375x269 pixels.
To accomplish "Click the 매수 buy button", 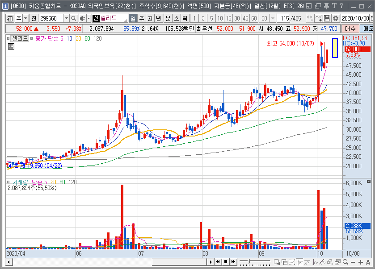I will [x=350, y=29].
